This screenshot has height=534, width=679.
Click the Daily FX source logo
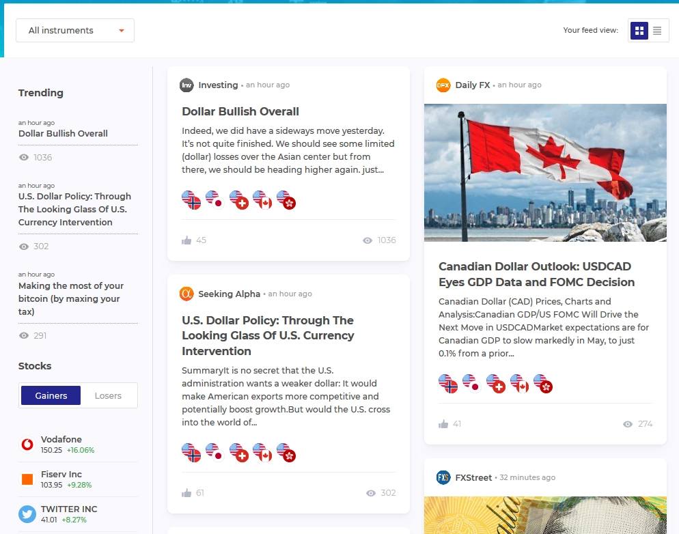443,85
